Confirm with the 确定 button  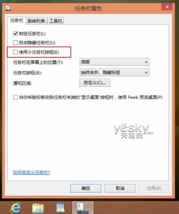pos(86,188)
